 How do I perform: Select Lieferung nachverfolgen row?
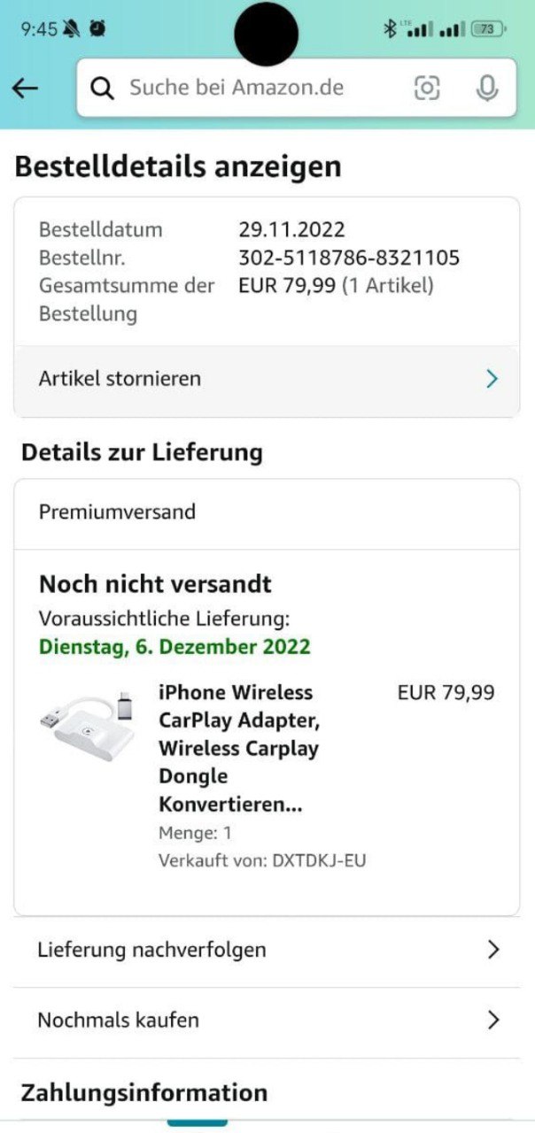[x=151, y=950]
